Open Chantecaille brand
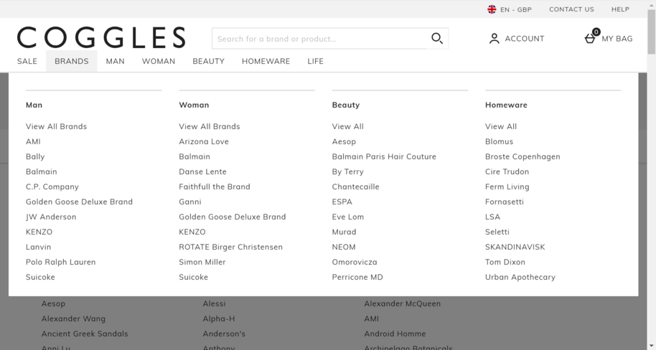The height and width of the screenshot is (350, 656). [355, 186]
